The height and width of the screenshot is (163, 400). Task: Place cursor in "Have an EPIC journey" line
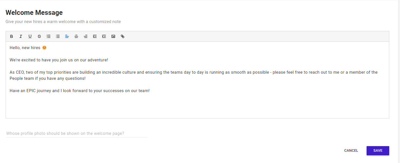click(x=79, y=91)
